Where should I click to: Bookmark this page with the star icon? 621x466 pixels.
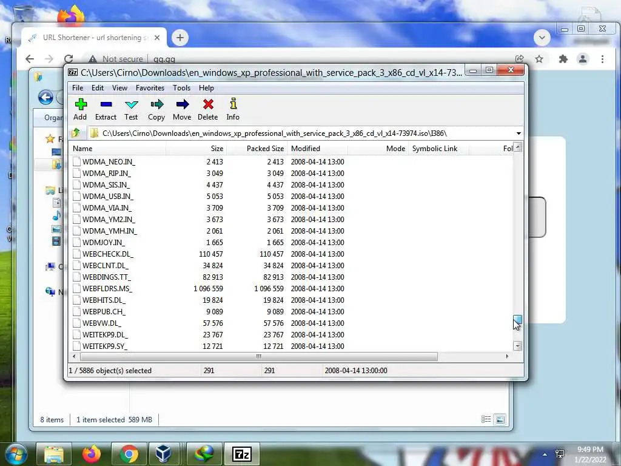[539, 59]
